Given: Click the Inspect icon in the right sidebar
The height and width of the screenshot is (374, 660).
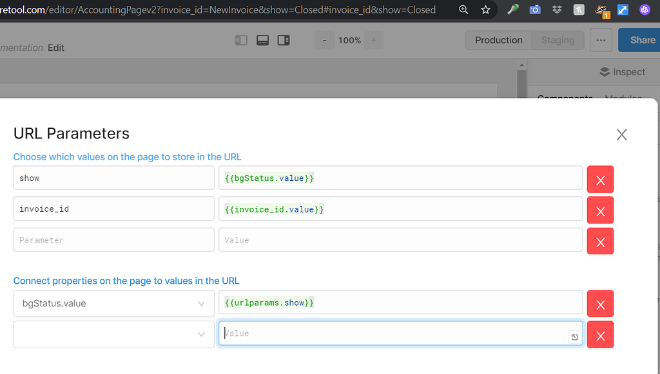Looking at the screenshot, I should (603, 71).
